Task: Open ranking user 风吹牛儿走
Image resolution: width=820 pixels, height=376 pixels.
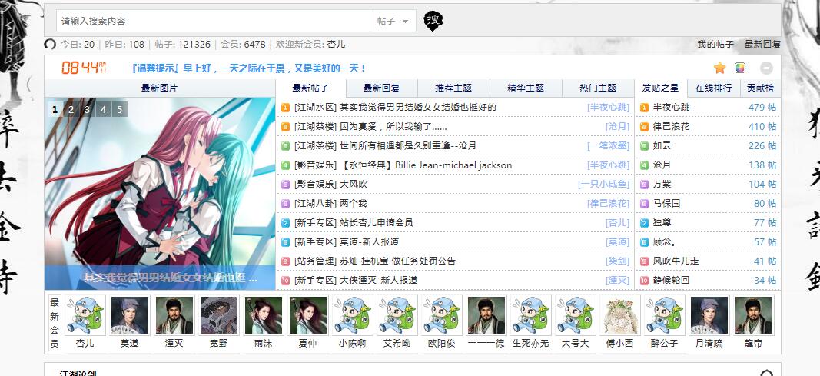Action: 676,261
